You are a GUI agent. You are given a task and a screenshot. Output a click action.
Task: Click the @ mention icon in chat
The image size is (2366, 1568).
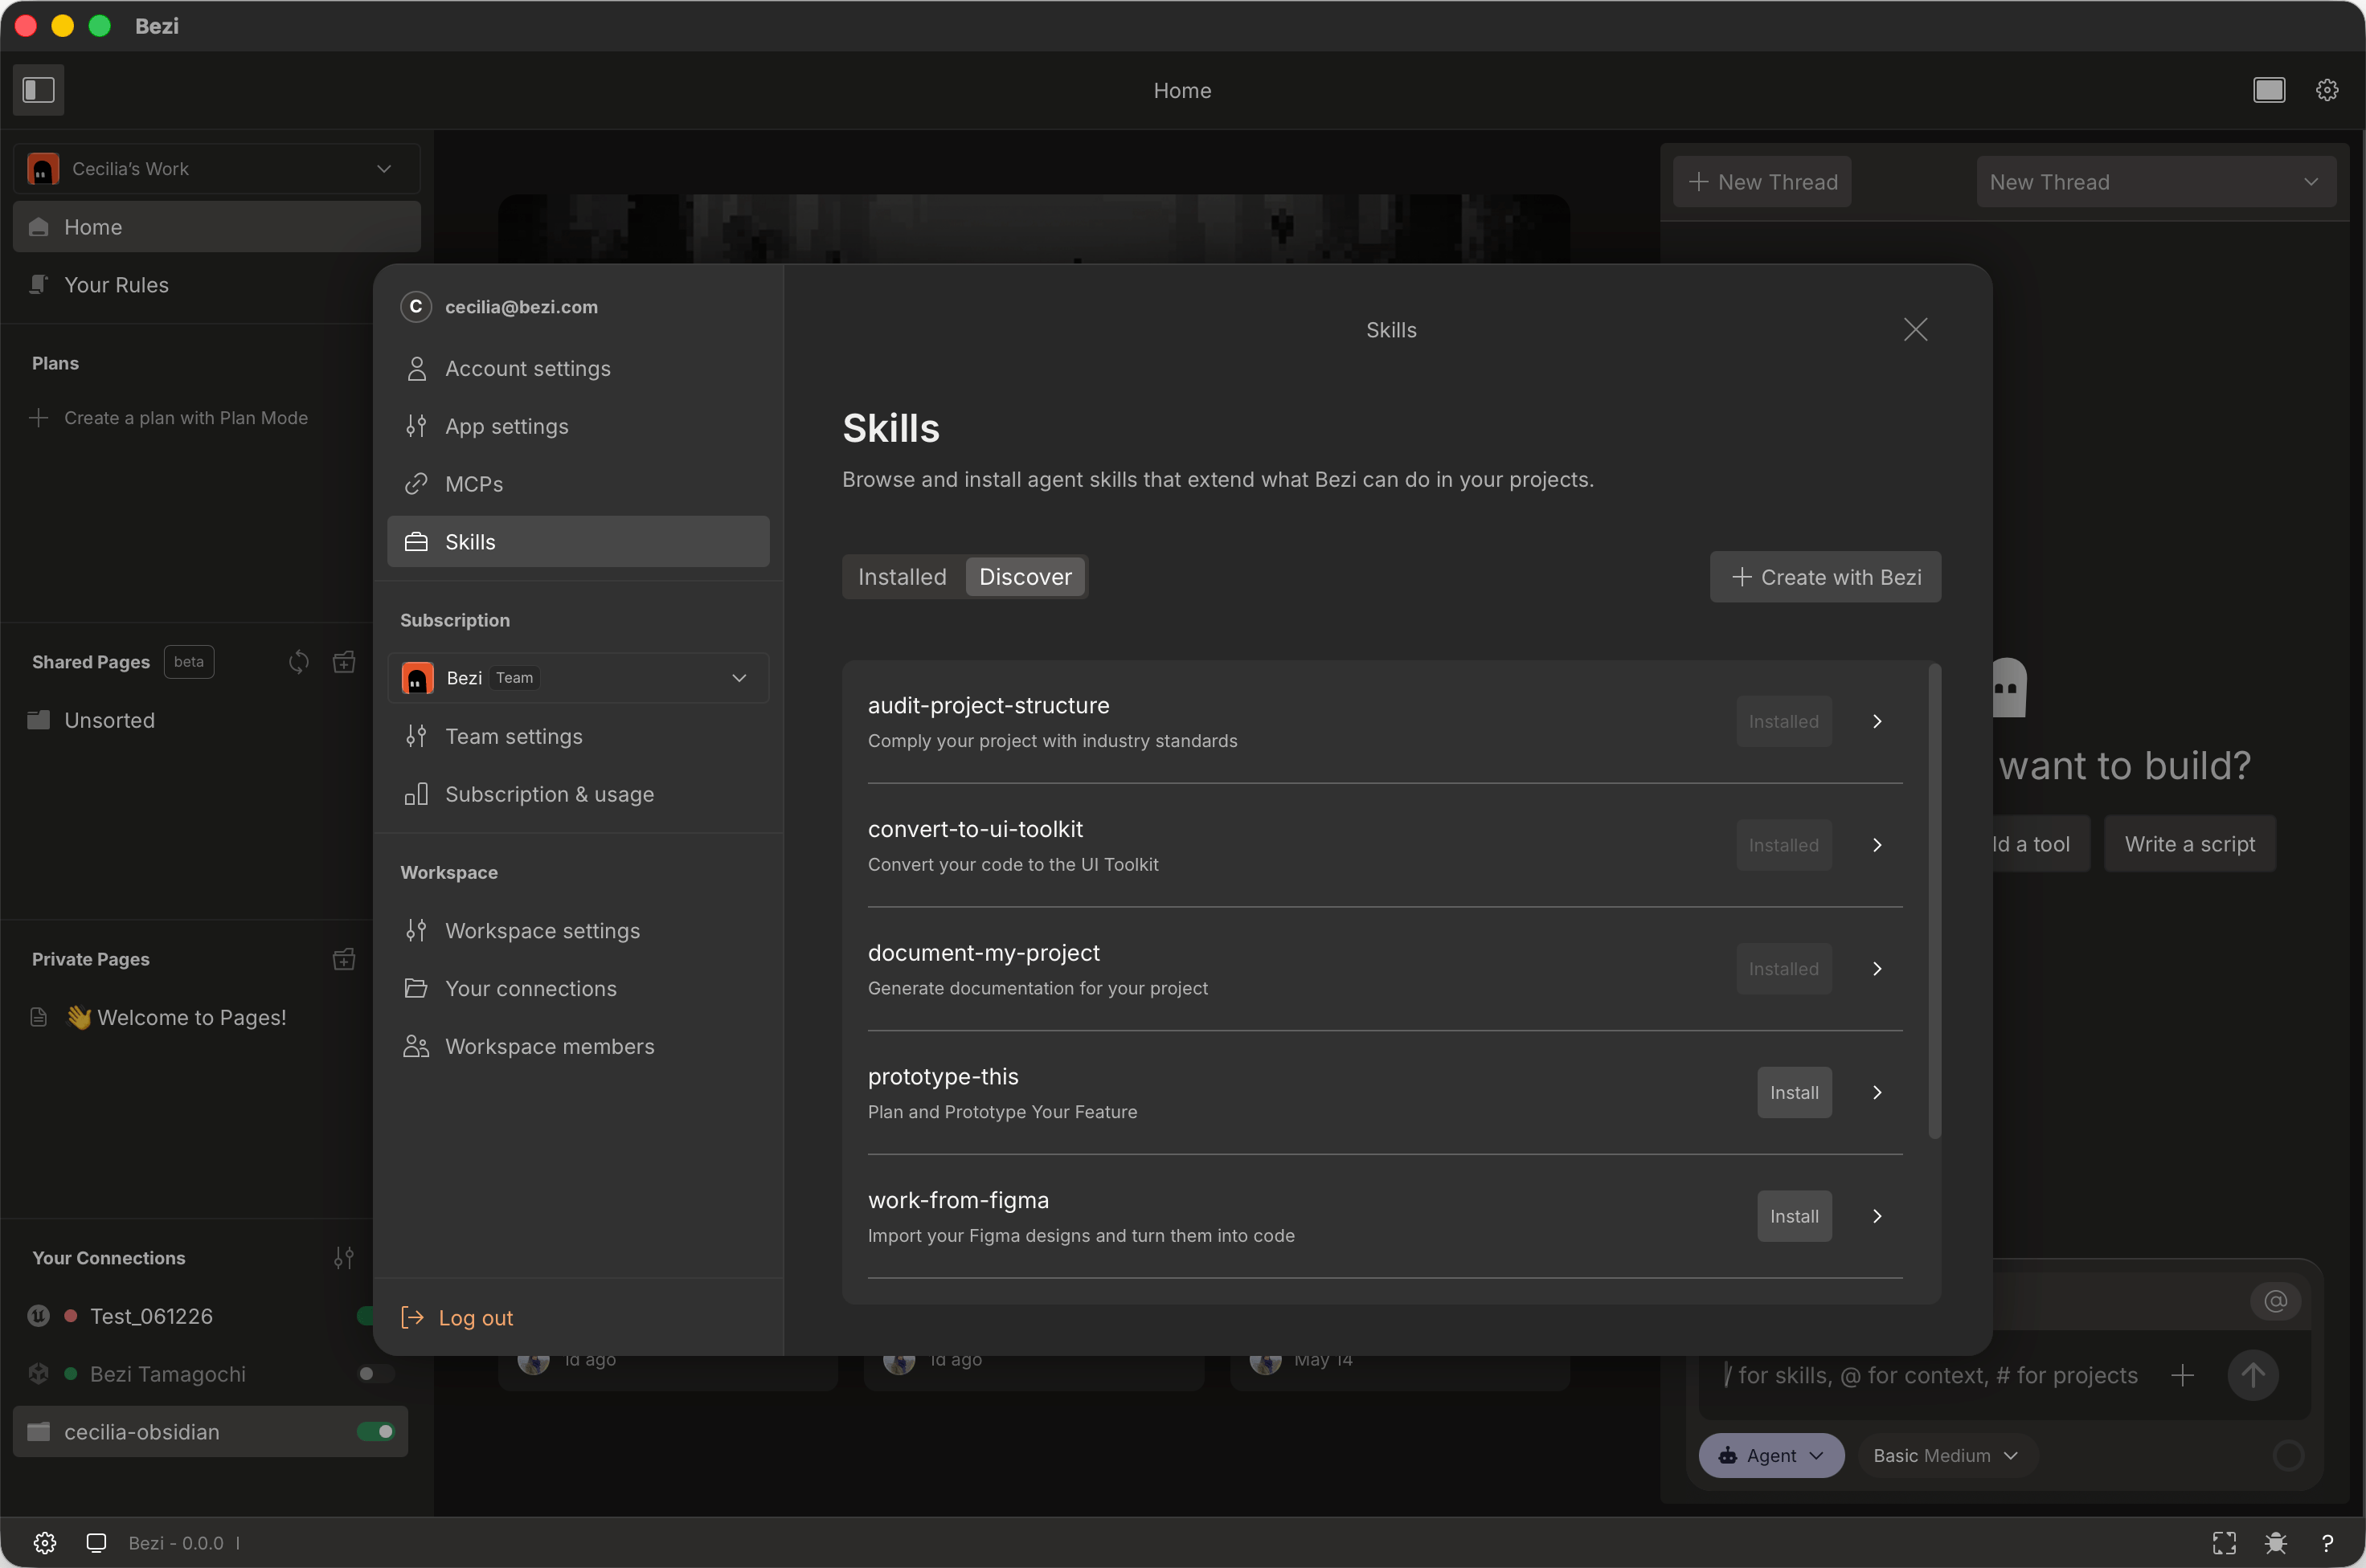[x=2276, y=1300]
